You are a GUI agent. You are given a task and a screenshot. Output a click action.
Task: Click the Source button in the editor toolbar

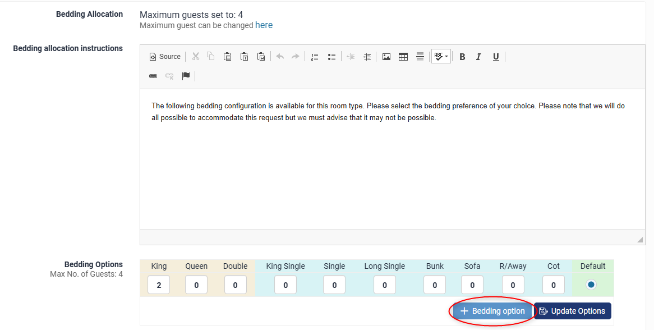pos(165,57)
